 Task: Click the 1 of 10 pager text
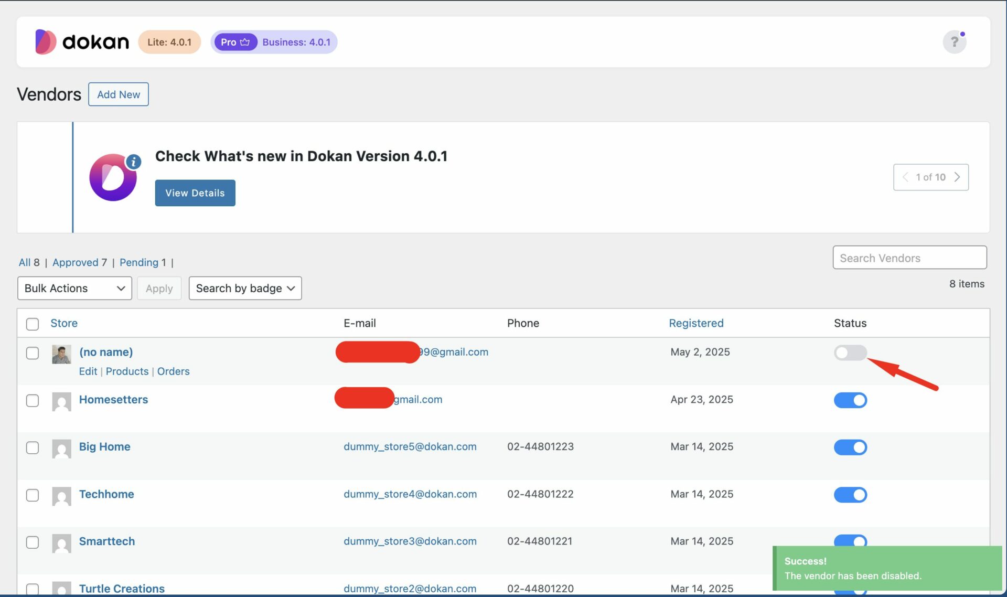(930, 177)
